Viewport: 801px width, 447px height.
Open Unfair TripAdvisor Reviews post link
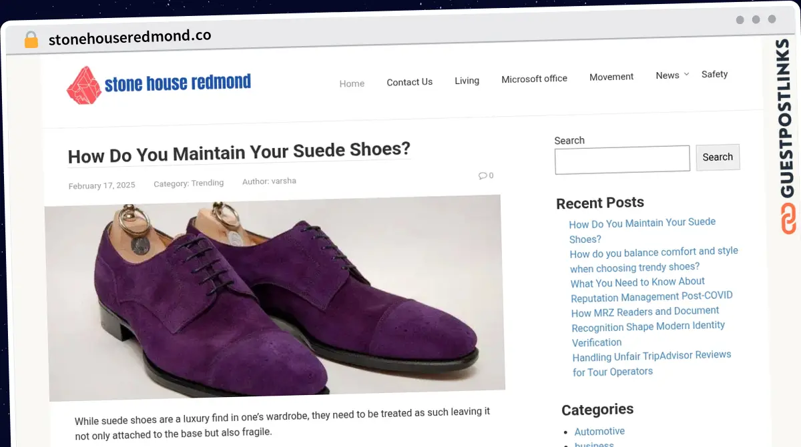651,363
